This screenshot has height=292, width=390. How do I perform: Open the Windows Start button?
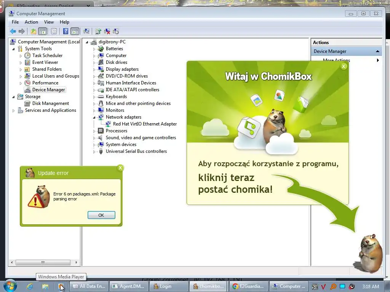click(x=10, y=286)
